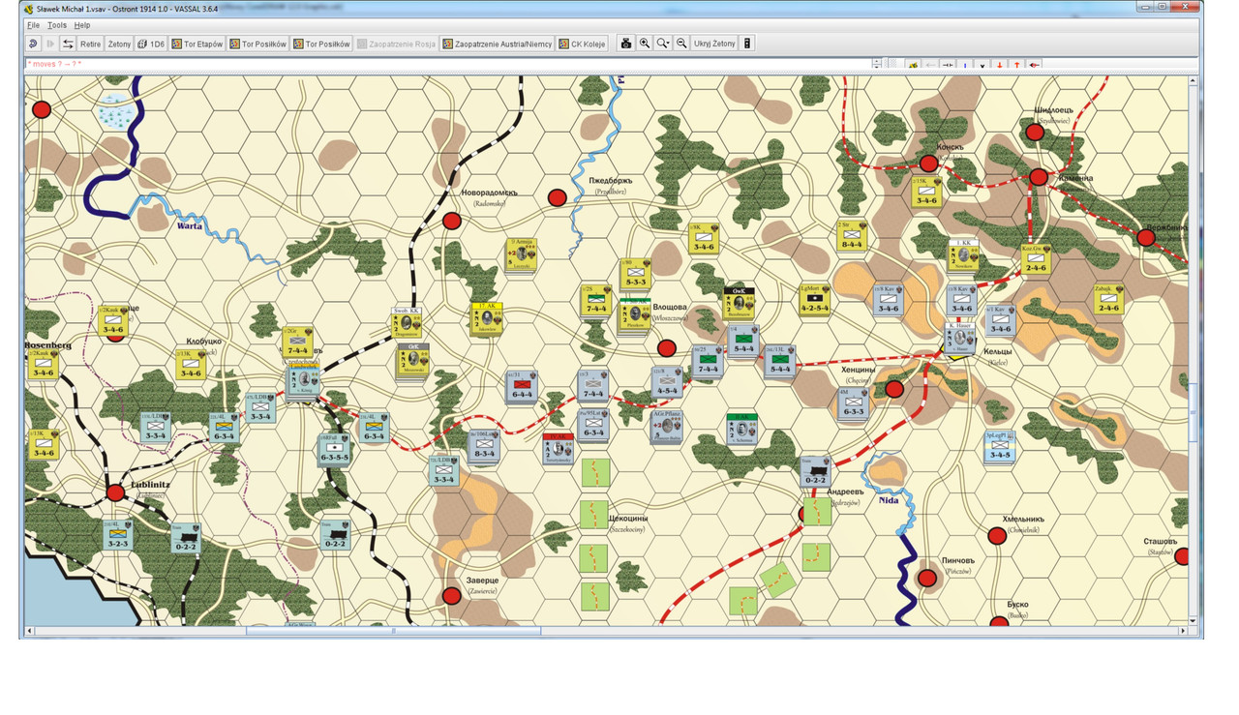
Task: Select the GrK Mrozowski counter
Action: pyautogui.click(x=412, y=359)
